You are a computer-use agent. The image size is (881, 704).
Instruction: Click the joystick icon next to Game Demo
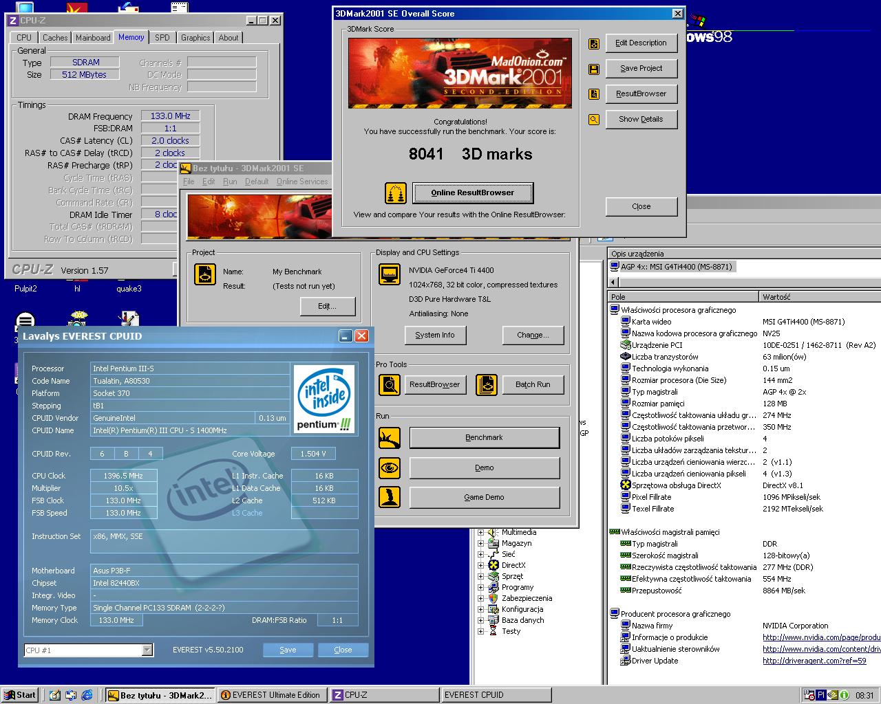coord(390,497)
